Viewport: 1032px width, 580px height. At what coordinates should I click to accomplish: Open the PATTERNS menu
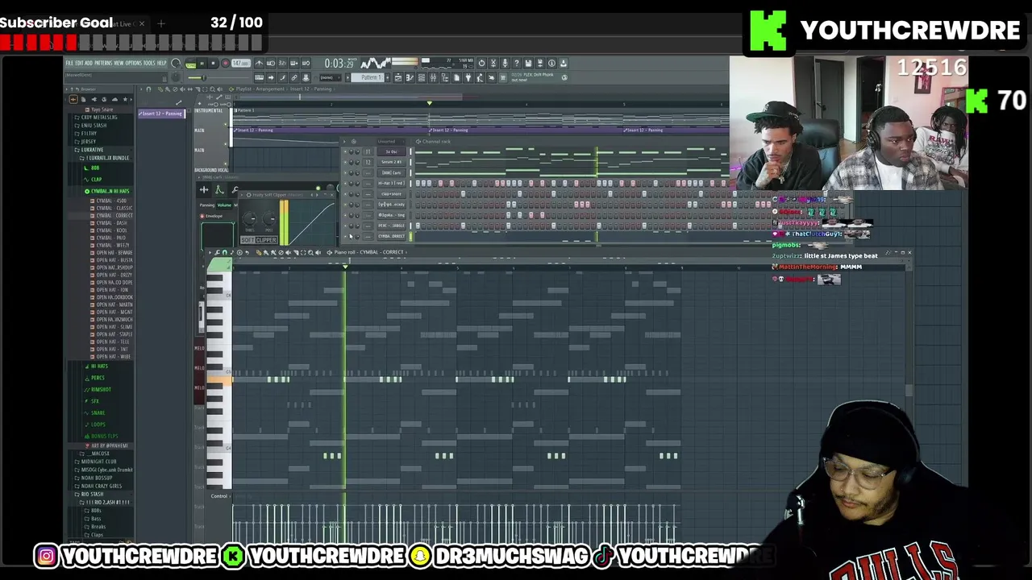(103, 63)
